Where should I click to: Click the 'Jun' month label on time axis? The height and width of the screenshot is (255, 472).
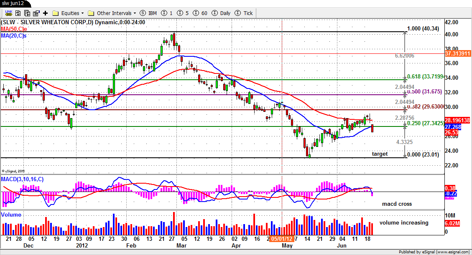pos(342,245)
